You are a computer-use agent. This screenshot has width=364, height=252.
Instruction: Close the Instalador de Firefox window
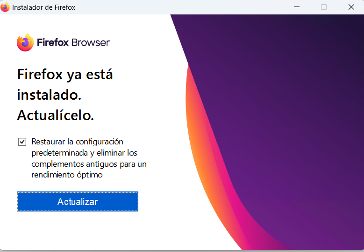351,7
